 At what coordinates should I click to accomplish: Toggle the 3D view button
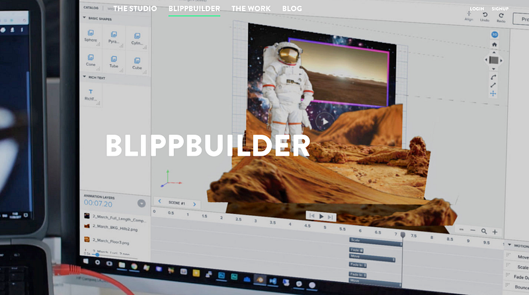click(x=495, y=34)
